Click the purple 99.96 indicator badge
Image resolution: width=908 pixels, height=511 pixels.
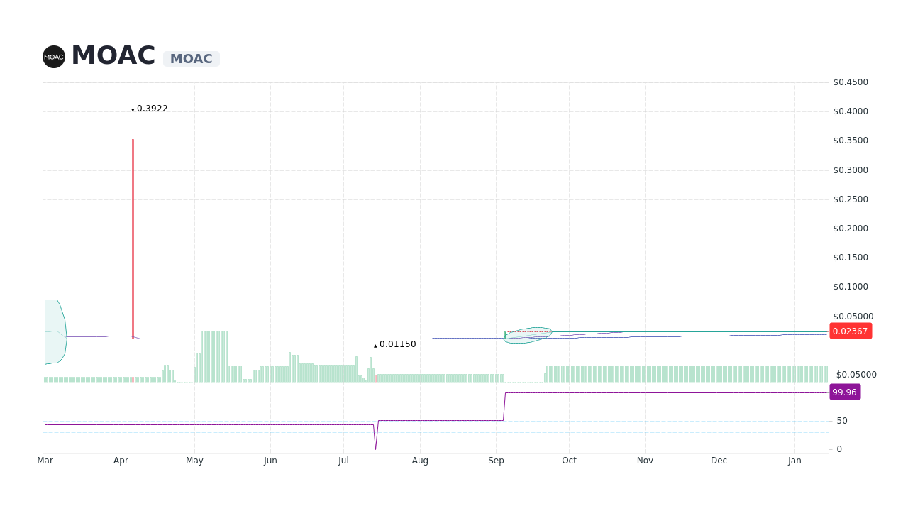coord(845,392)
